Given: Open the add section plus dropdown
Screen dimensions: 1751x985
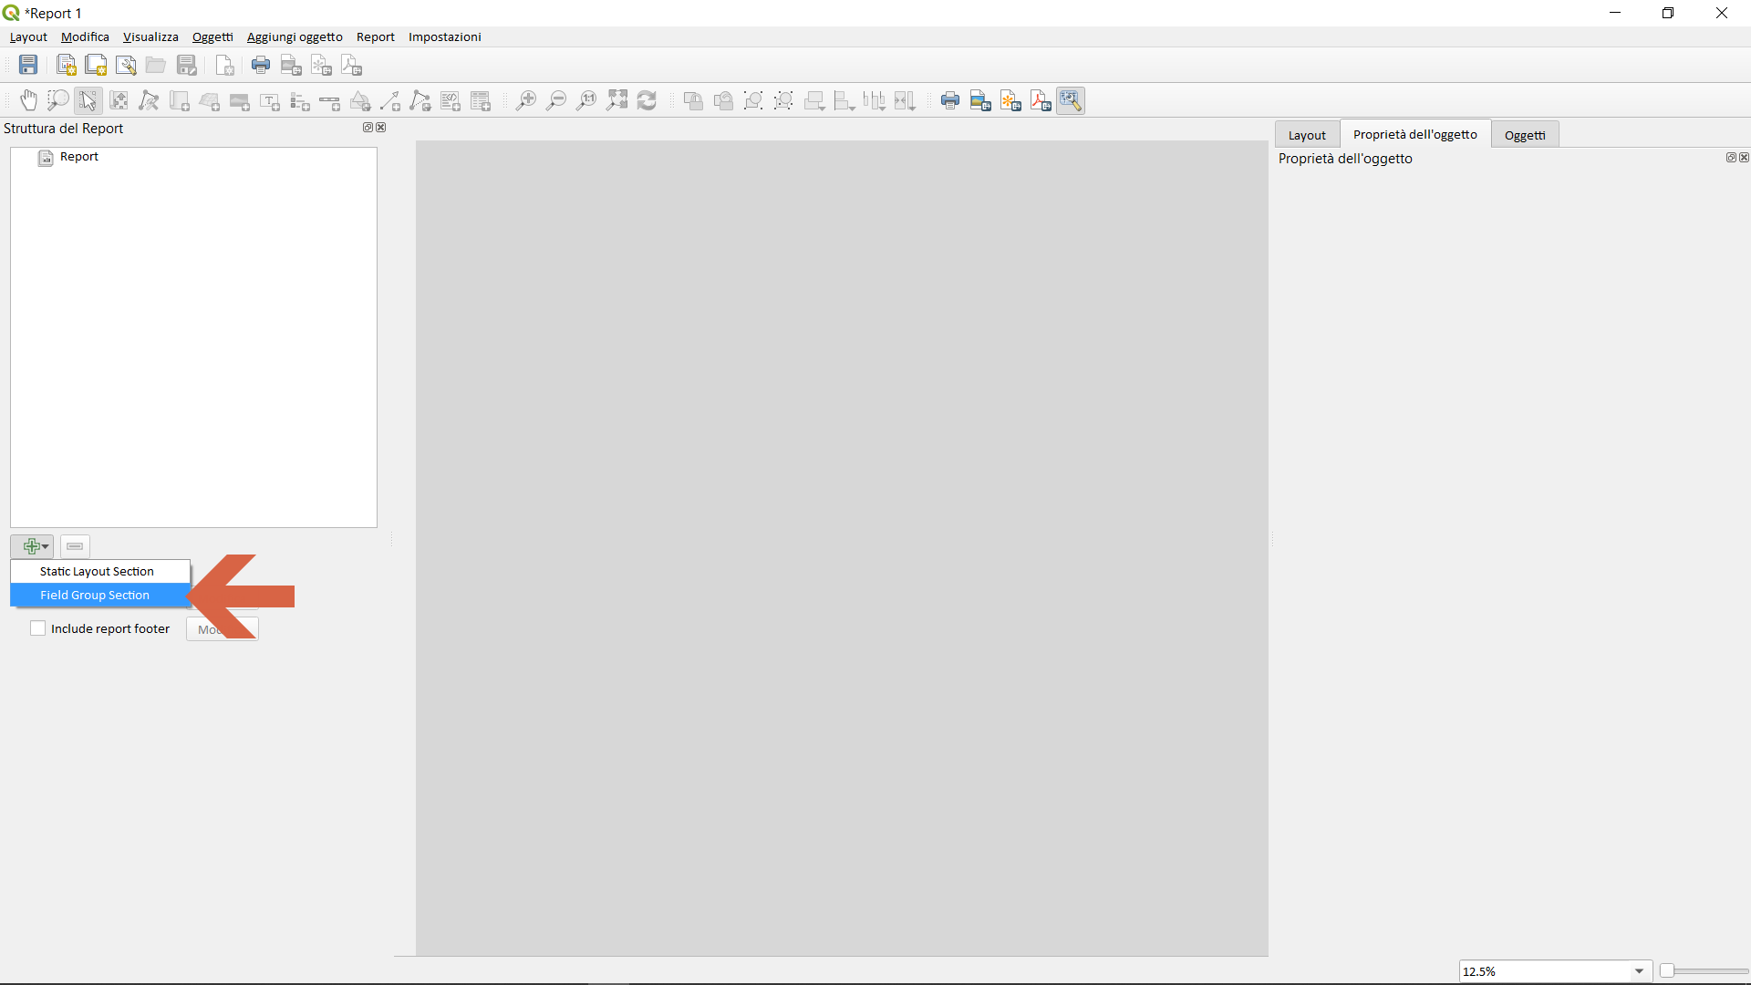Looking at the screenshot, I should pos(33,546).
